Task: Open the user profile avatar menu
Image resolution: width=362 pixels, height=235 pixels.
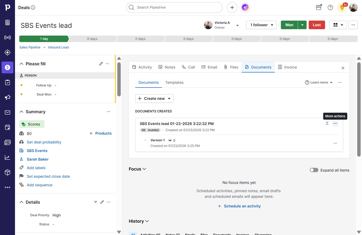Action: (353, 7)
